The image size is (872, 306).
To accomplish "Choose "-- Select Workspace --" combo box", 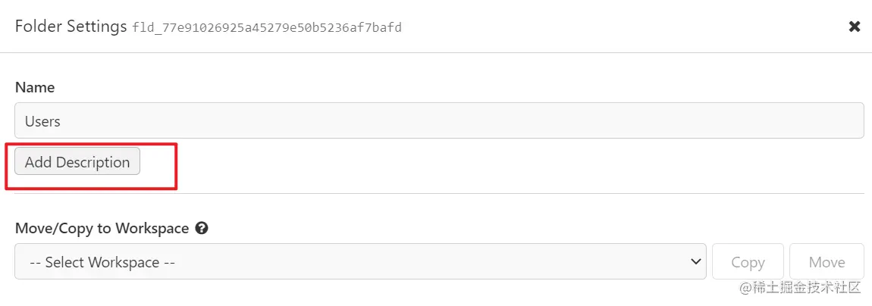I will 360,261.
